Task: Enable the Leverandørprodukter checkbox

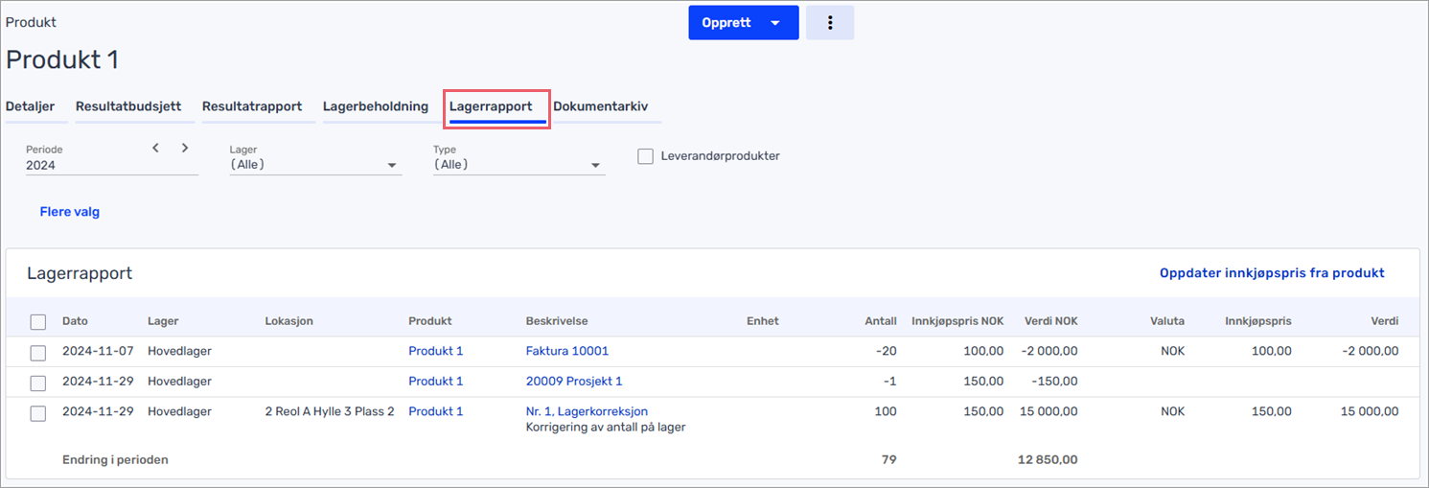Action: coord(646,156)
